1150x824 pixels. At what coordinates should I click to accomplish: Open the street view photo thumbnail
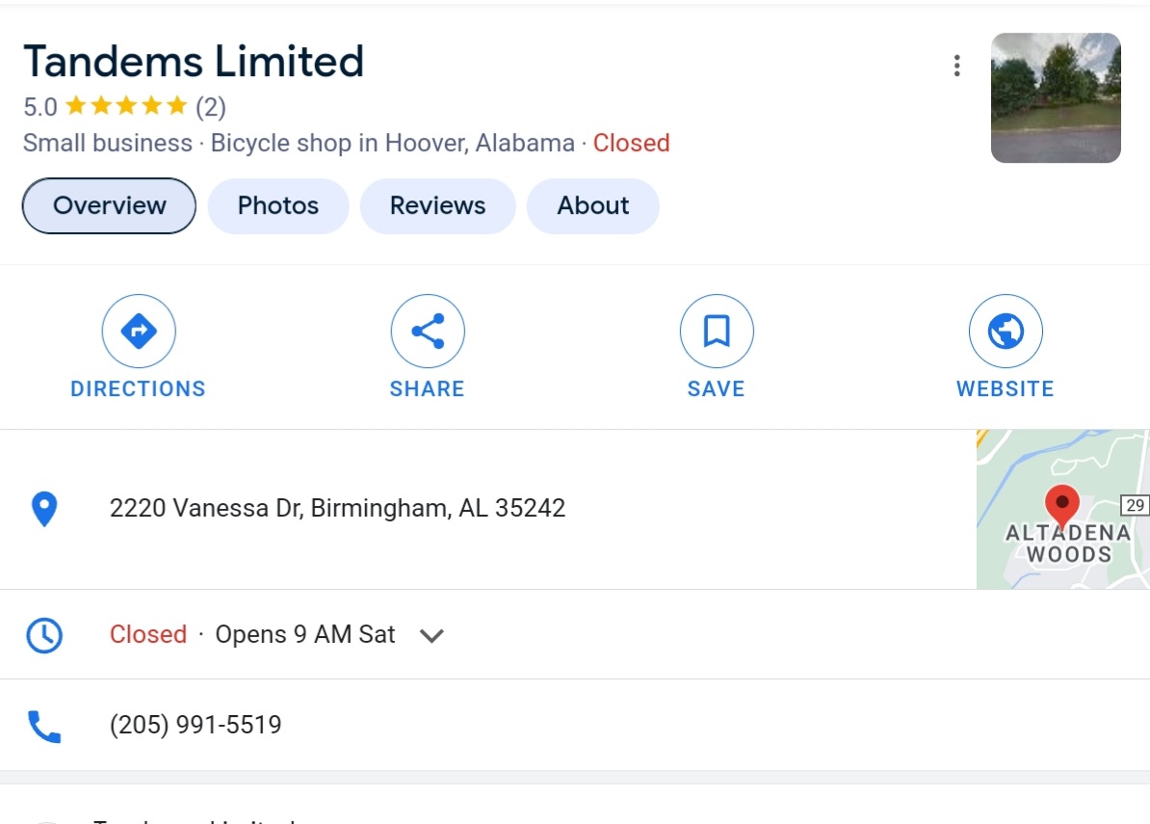click(1056, 97)
